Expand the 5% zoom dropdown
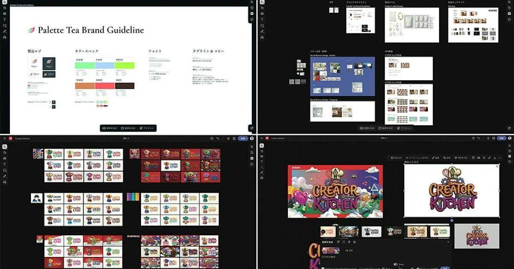The width and height of the screenshot is (514, 269). tap(126, 138)
